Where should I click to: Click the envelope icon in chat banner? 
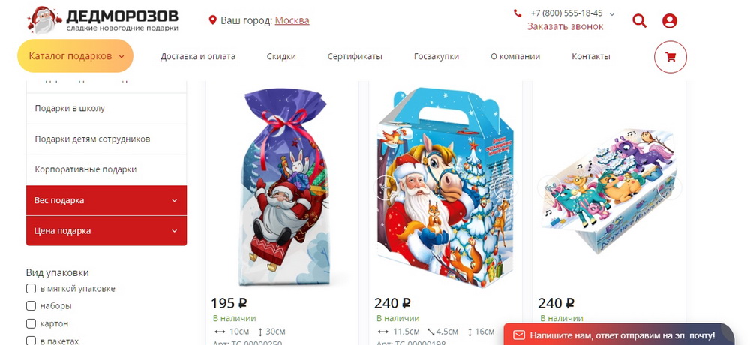click(x=518, y=335)
